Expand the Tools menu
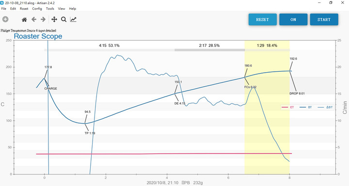This screenshot has width=349, height=186. (x=50, y=9)
